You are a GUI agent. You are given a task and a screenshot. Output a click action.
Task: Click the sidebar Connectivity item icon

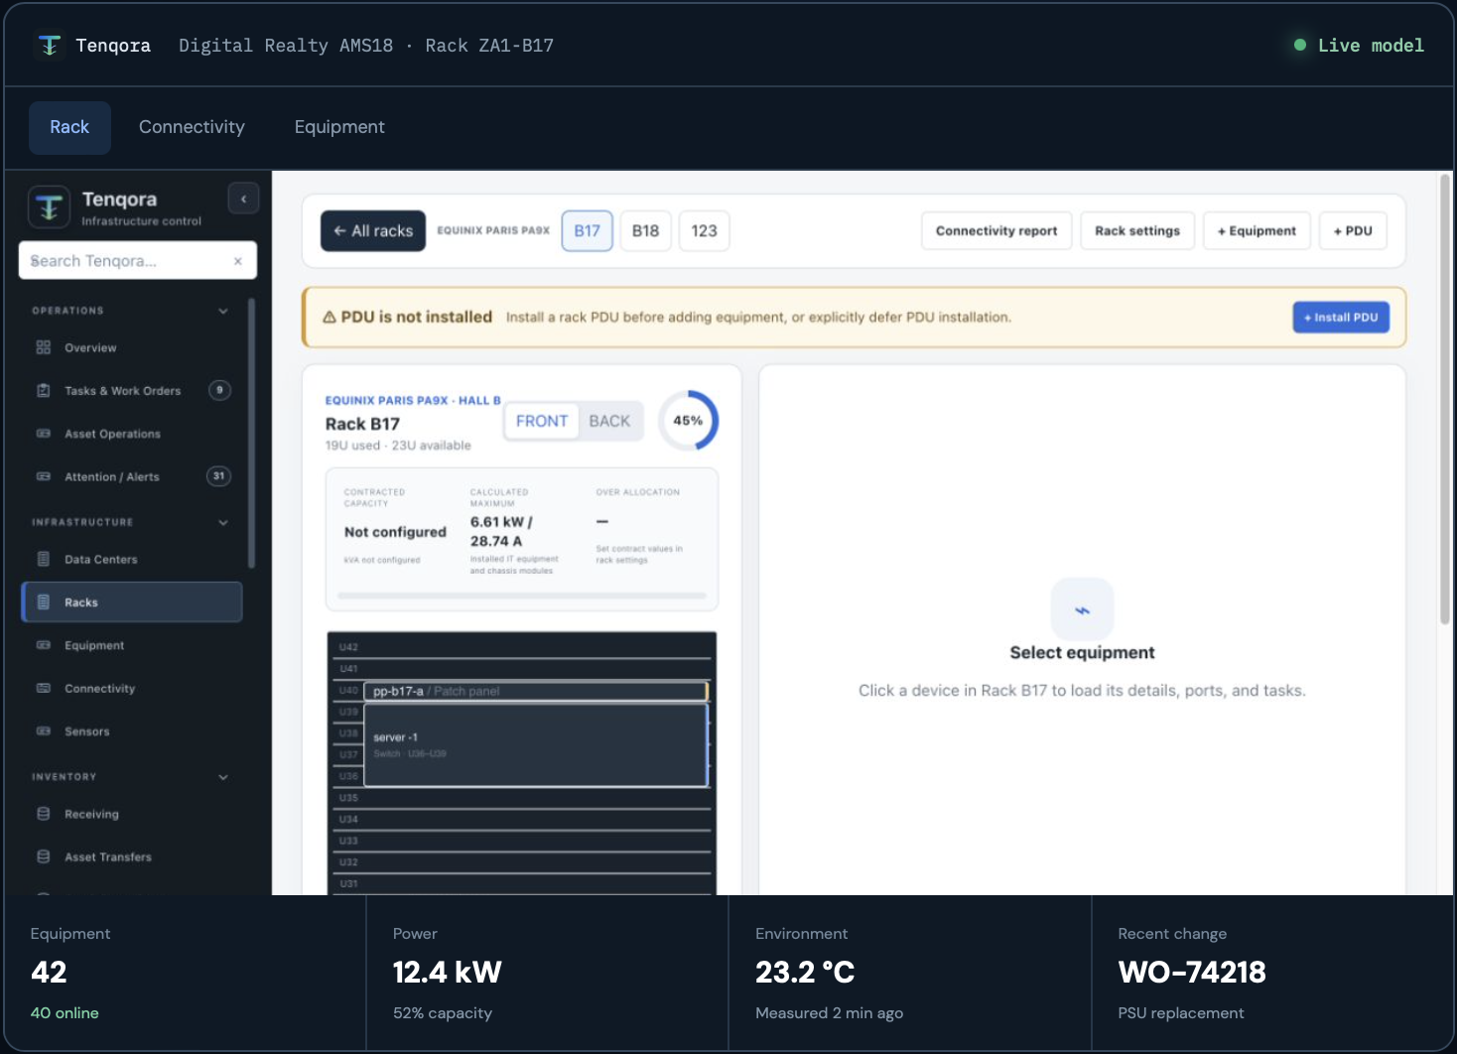pyautogui.click(x=44, y=689)
